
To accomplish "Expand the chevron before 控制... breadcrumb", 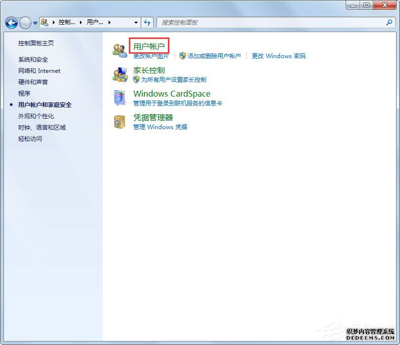I will click(x=53, y=22).
